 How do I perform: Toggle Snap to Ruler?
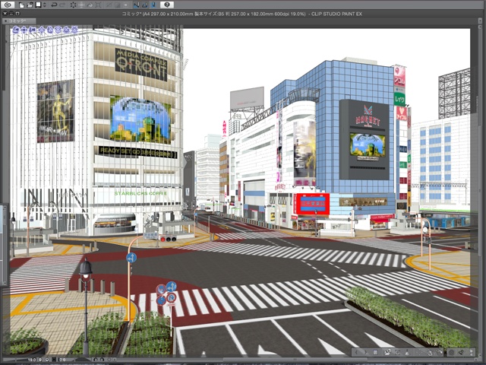136,5
